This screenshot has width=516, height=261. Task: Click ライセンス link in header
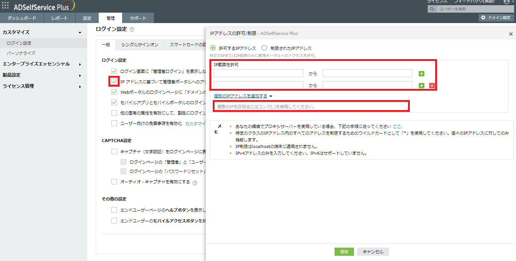tap(437, 1)
